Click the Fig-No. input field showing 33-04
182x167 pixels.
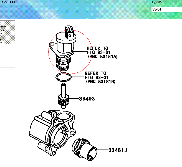pyautogui.click(x=166, y=9)
